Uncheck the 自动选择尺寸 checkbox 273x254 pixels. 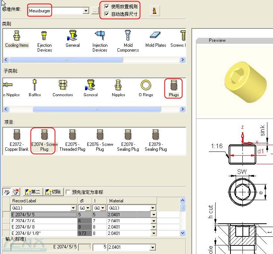pyautogui.click(x=107, y=14)
